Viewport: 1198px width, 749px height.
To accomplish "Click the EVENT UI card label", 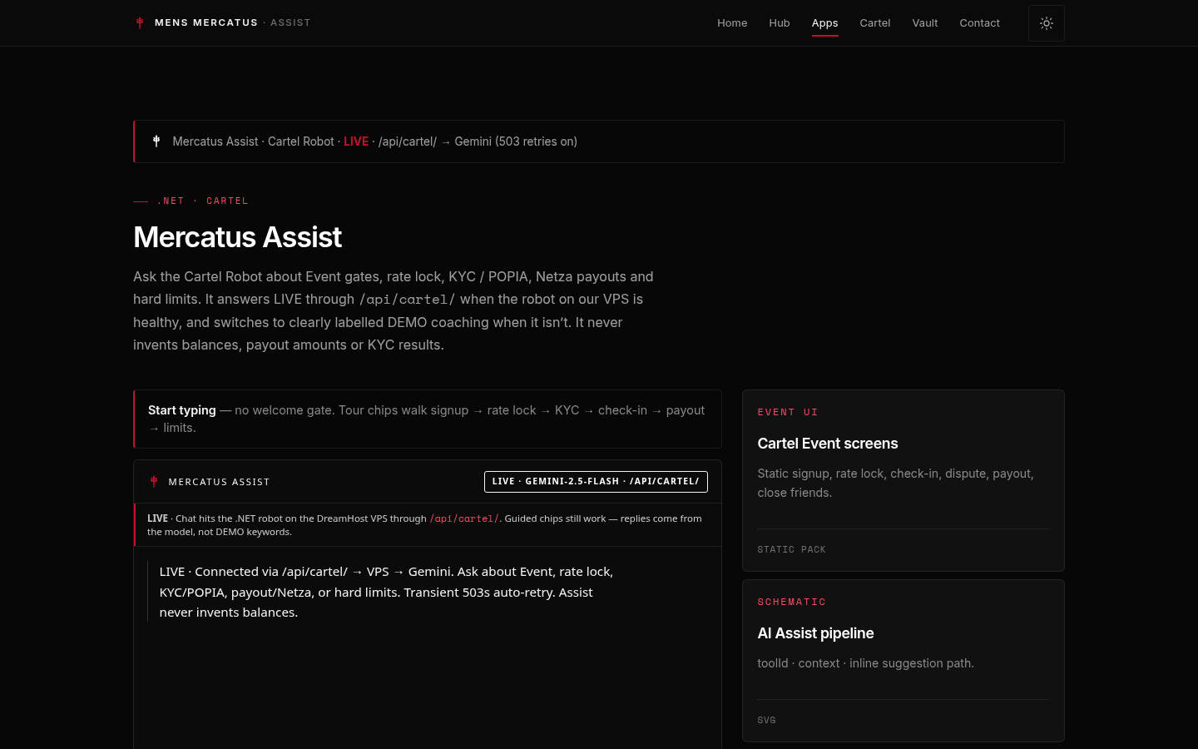I will point(788,412).
